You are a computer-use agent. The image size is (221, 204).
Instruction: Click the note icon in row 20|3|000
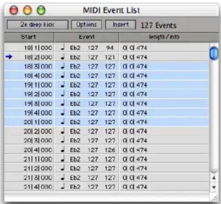coord(63,140)
